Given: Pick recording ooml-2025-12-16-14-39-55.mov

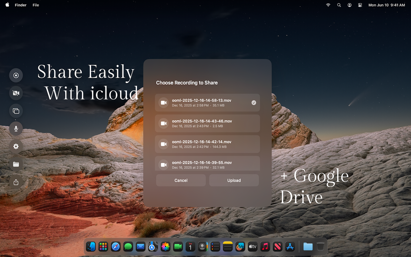Looking at the screenshot, I should coord(207,164).
